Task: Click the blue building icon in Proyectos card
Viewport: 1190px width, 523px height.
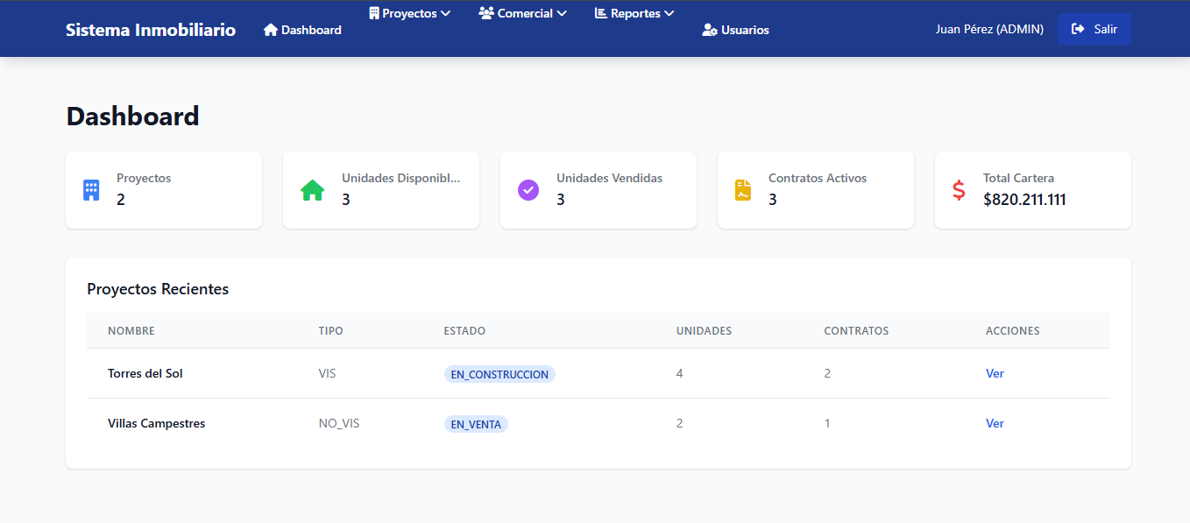Action: coord(91,190)
